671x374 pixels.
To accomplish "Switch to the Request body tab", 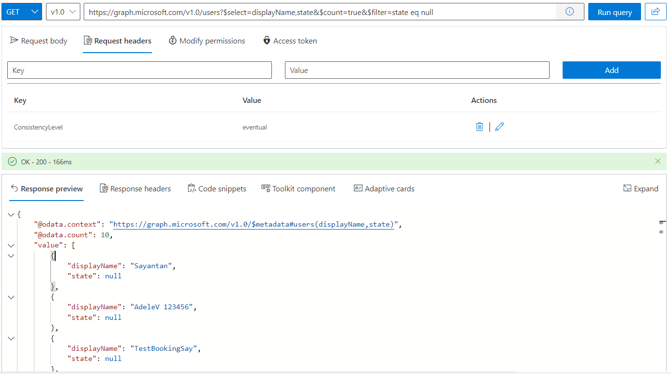I will pyautogui.click(x=39, y=41).
